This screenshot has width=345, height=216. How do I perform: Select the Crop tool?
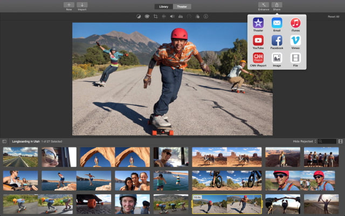point(155,17)
